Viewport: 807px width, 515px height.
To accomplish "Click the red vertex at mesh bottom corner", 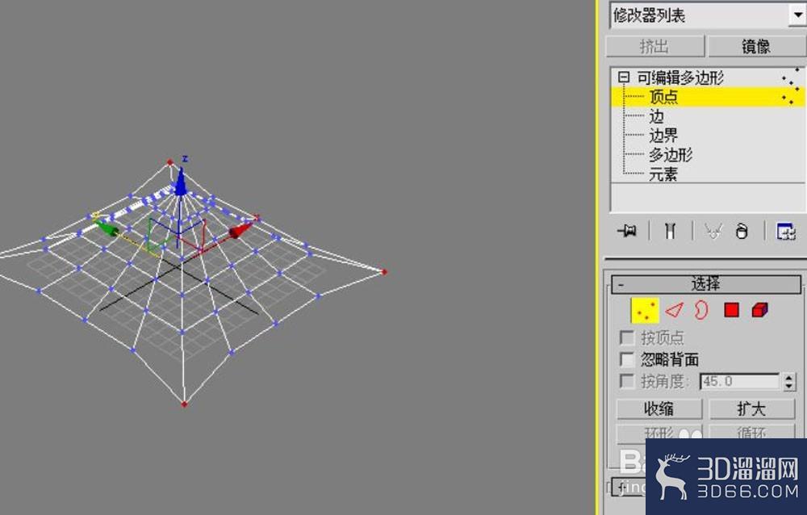I will coord(184,404).
